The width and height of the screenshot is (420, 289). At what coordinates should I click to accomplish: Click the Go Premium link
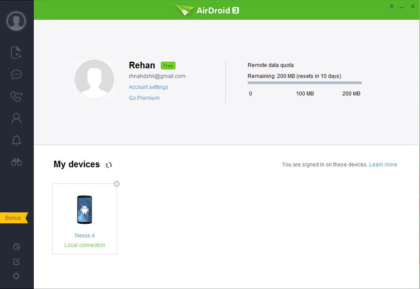pos(144,98)
